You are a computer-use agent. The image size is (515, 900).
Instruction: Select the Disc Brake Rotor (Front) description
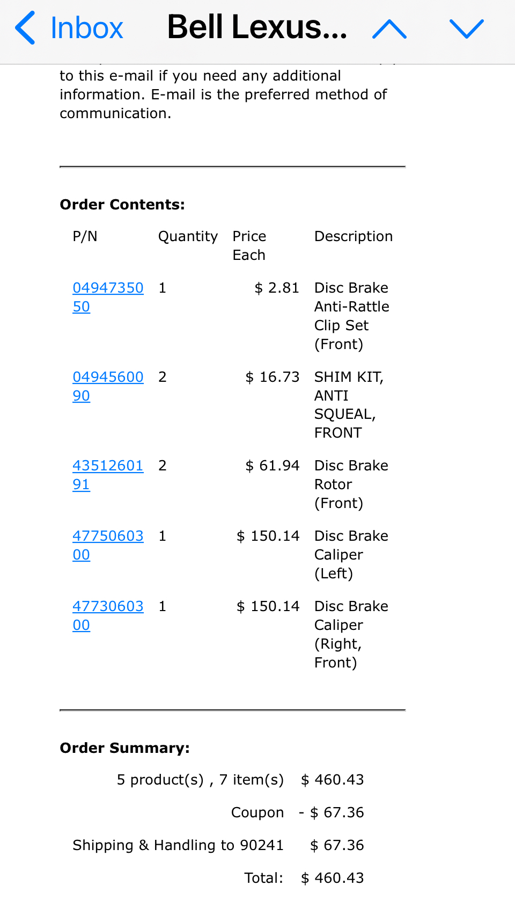pos(351,484)
